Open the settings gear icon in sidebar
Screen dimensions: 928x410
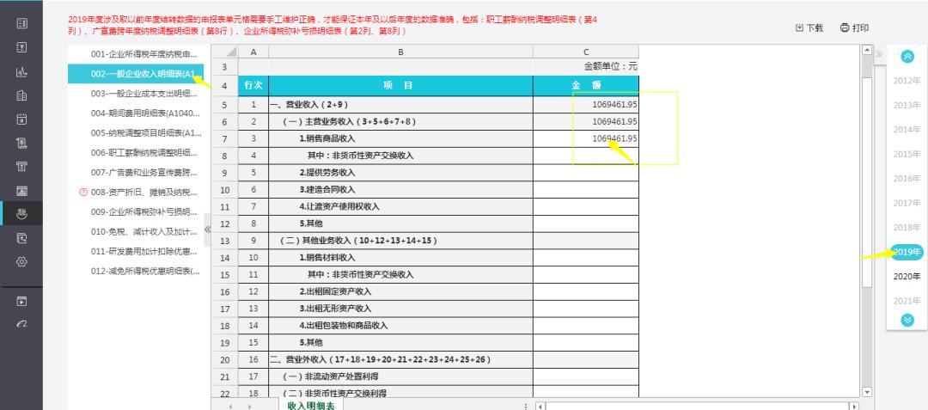pos(21,261)
